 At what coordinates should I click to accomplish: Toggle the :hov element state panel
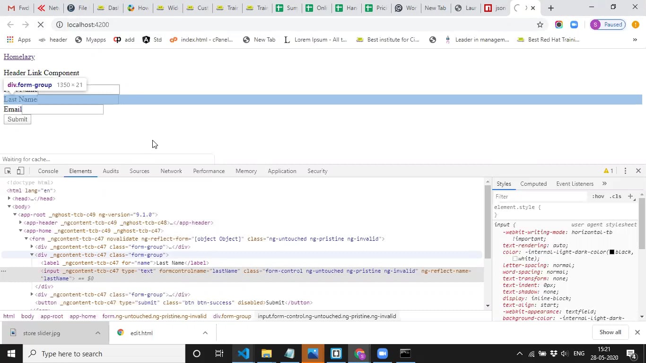[598, 196]
